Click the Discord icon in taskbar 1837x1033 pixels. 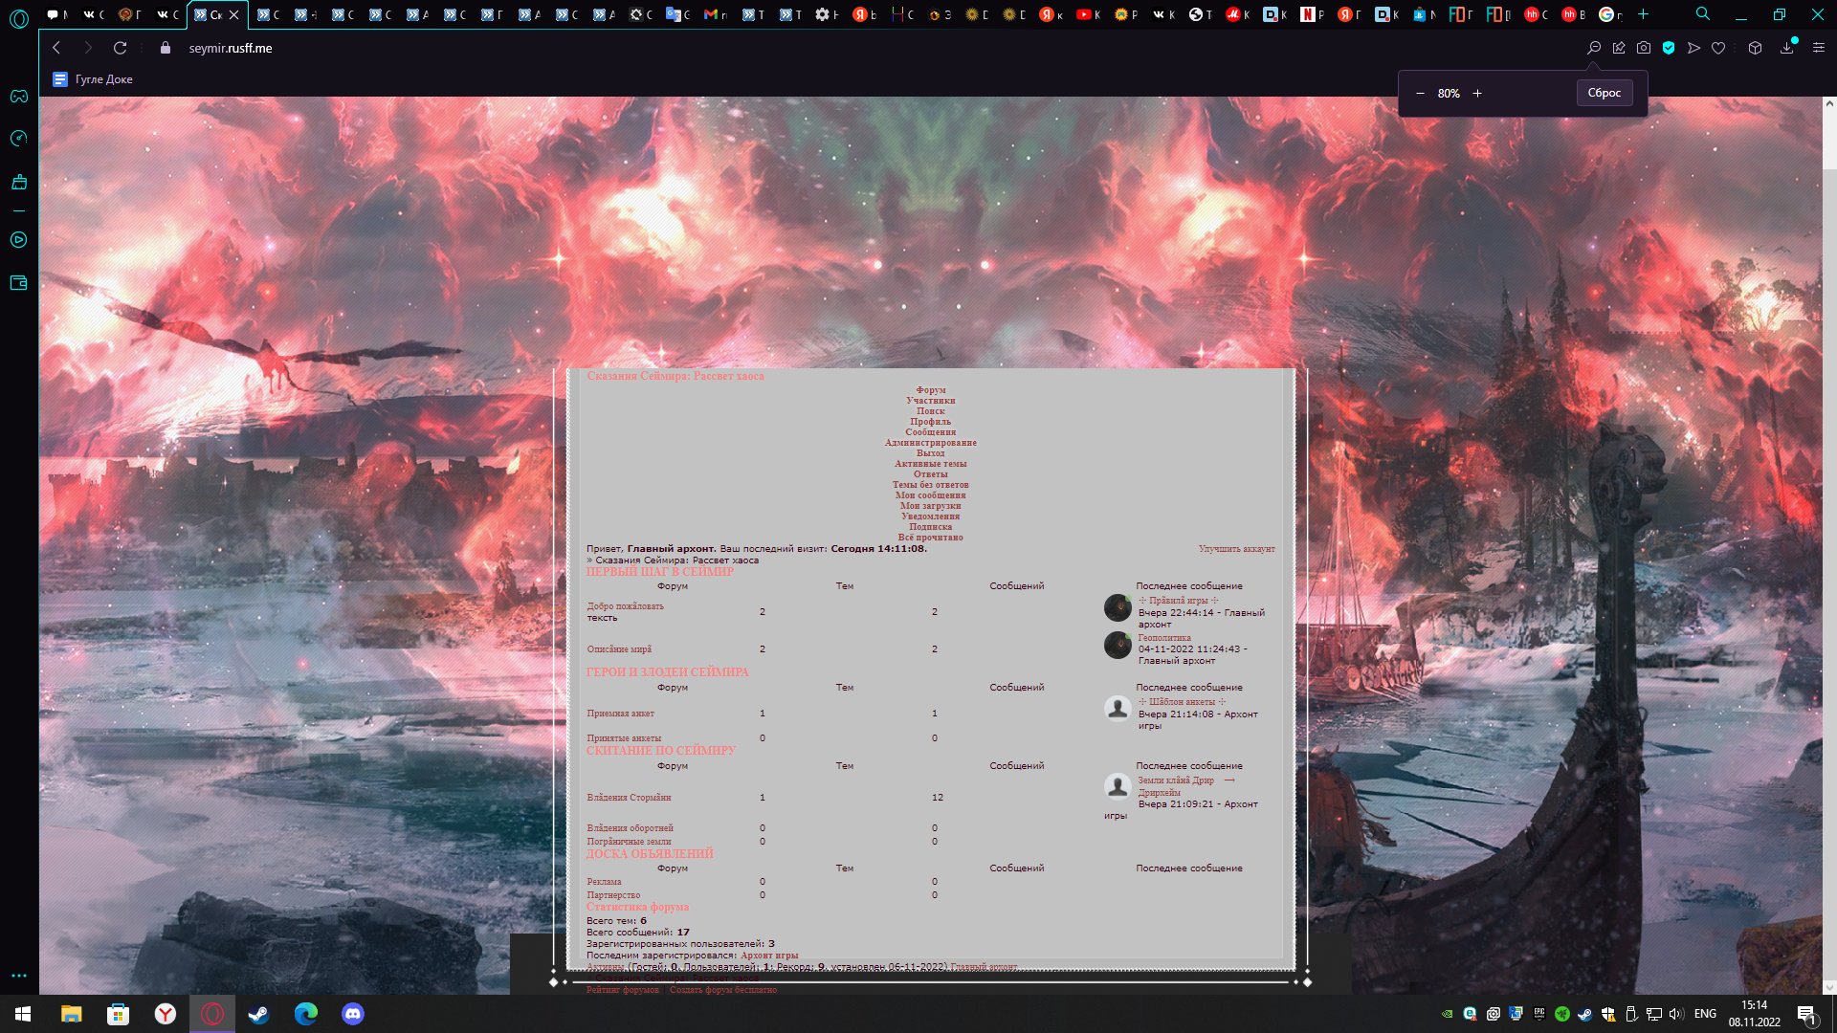pos(353,1014)
